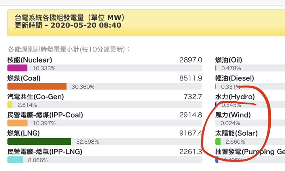Click the 8511.9 Coal output value
The height and width of the screenshot is (171, 285).
click(191, 78)
